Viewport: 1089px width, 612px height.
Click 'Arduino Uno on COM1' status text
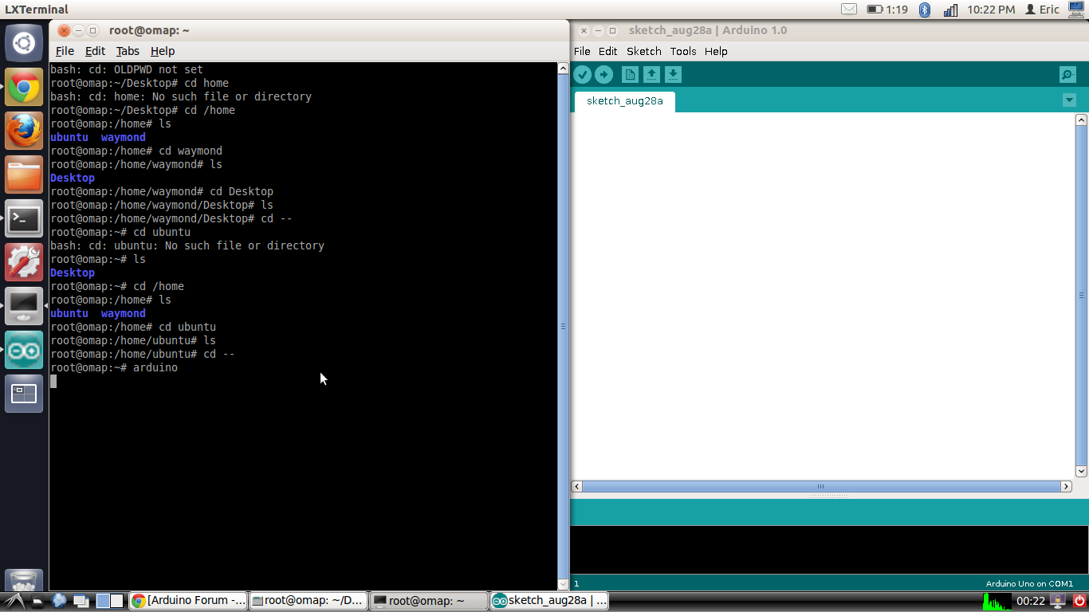(x=1029, y=584)
